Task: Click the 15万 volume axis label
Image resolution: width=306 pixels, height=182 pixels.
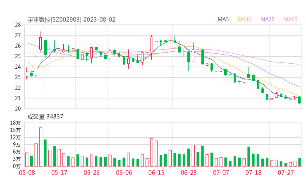Action: [x=16, y=130]
